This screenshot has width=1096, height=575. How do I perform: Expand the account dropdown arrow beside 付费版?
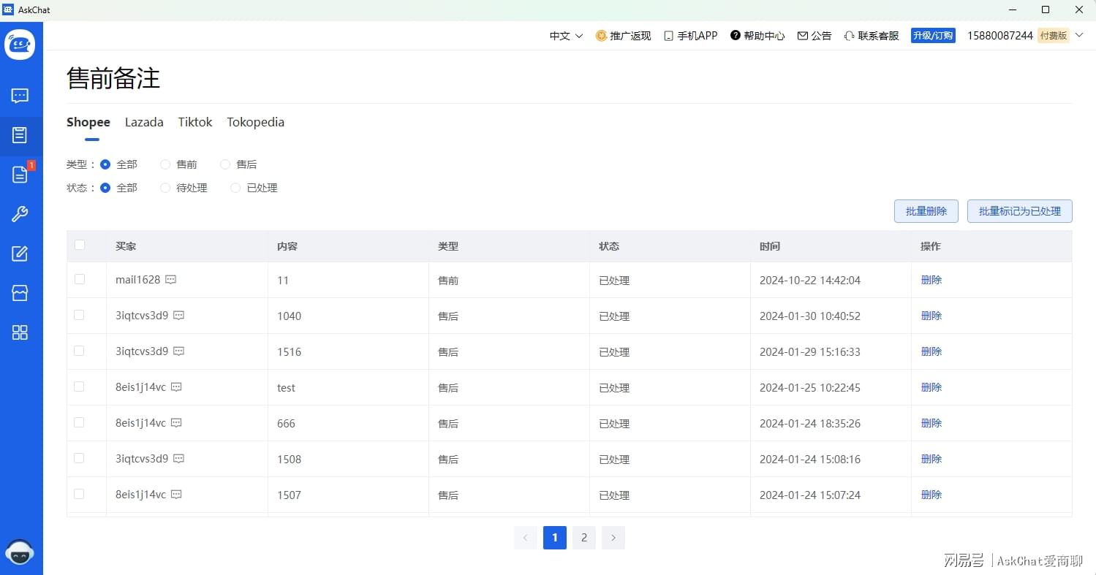[1078, 35]
